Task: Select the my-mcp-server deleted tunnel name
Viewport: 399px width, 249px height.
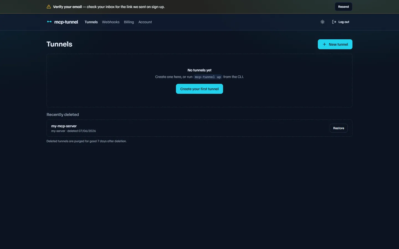Action: 64,126
